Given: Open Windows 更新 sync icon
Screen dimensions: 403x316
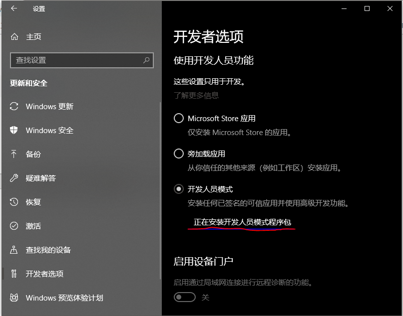Looking at the screenshot, I should click(14, 106).
